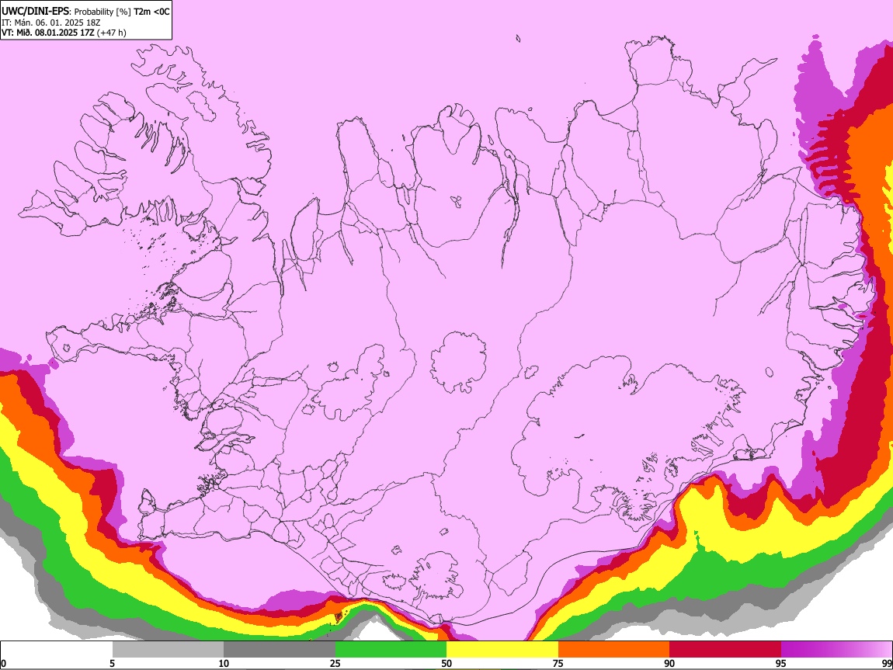Click the legend value '95'
This screenshot has width=893, height=670.
click(x=781, y=664)
